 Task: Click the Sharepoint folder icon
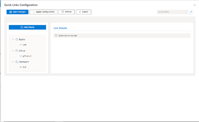click(x=17, y=62)
